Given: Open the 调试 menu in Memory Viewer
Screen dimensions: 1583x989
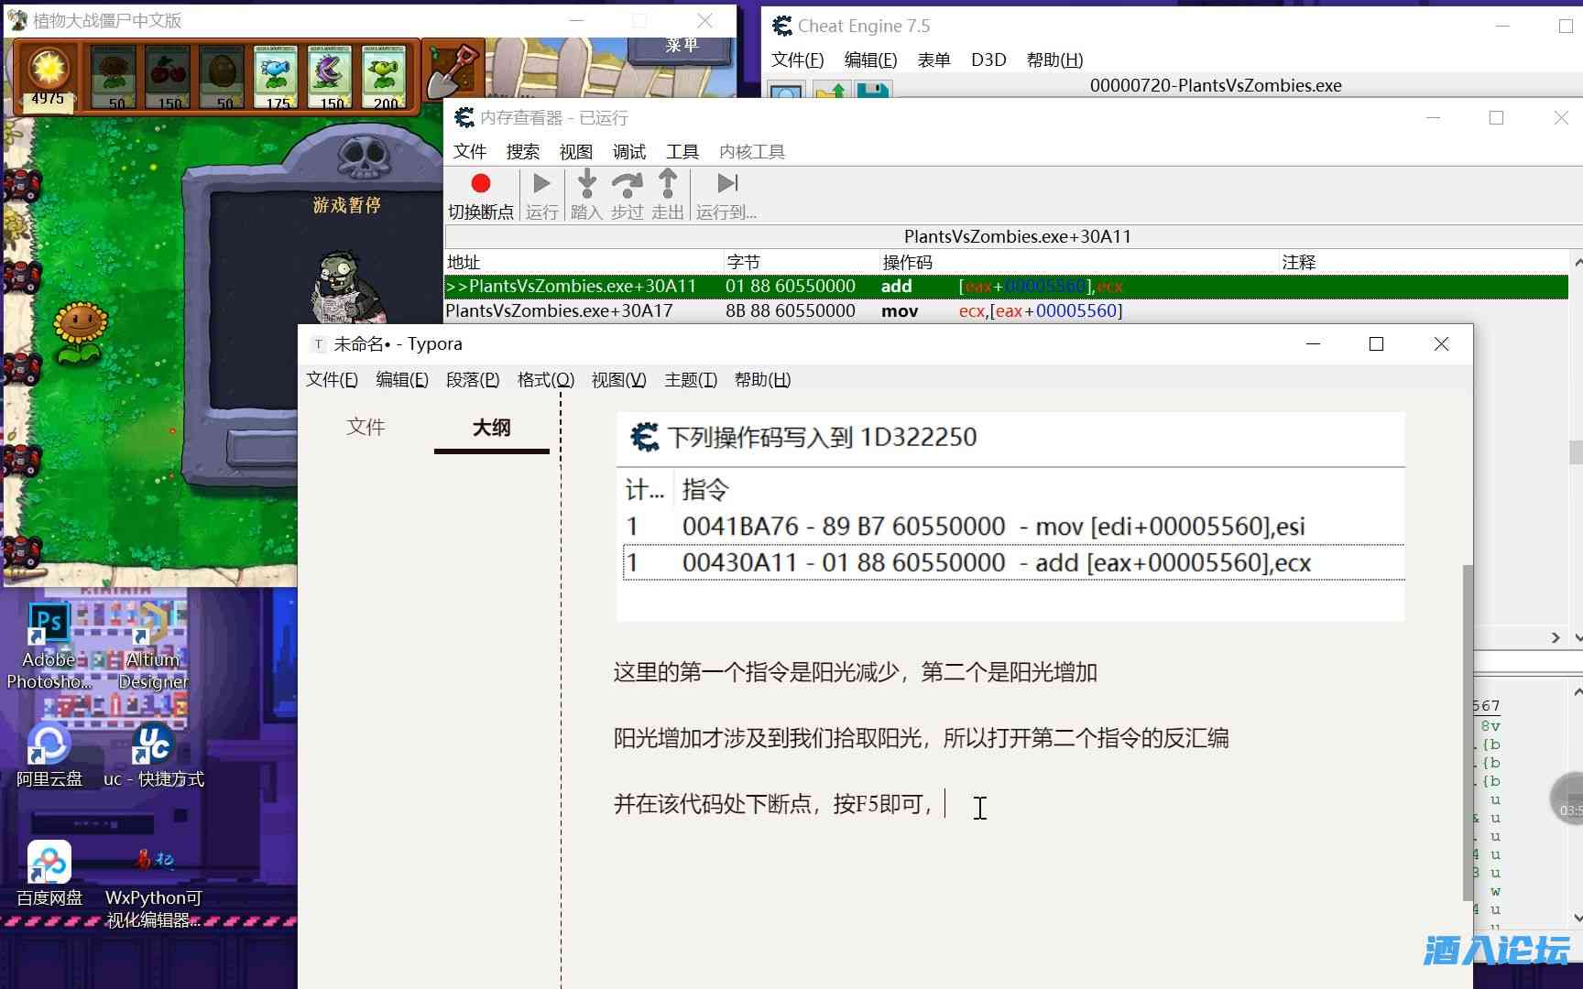Looking at the screenshot, I should pos(628,152).
